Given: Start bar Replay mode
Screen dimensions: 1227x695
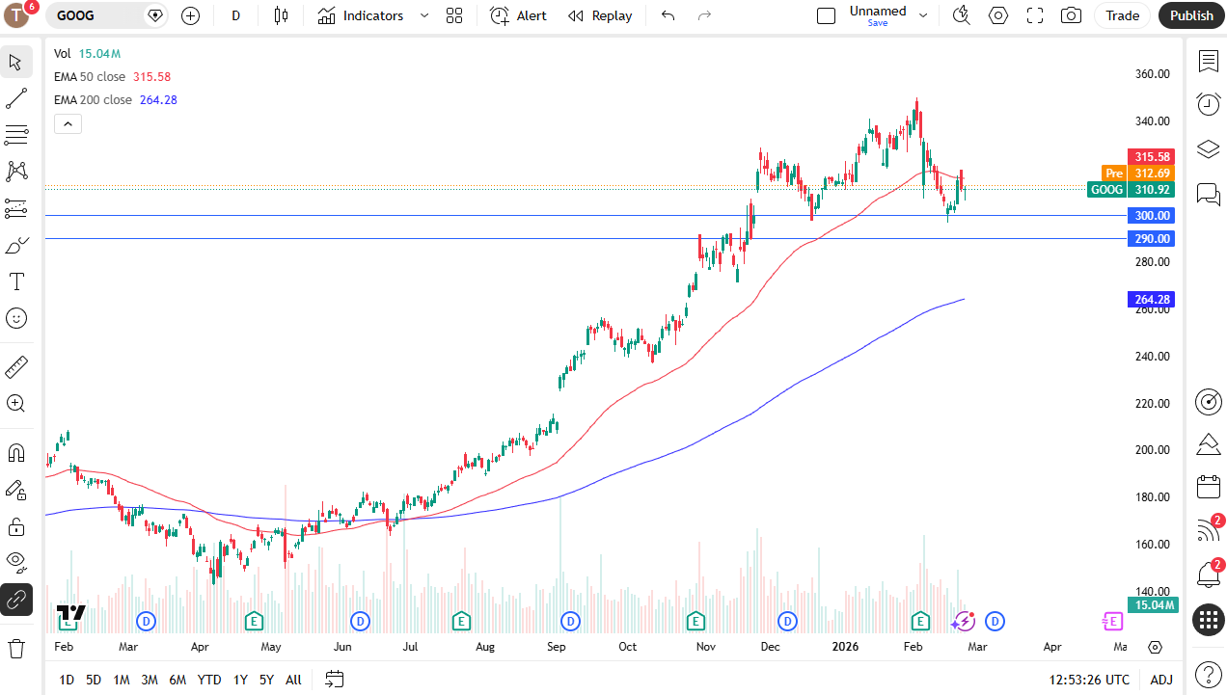Looking at the screenshot, I should tap(600, 15).
